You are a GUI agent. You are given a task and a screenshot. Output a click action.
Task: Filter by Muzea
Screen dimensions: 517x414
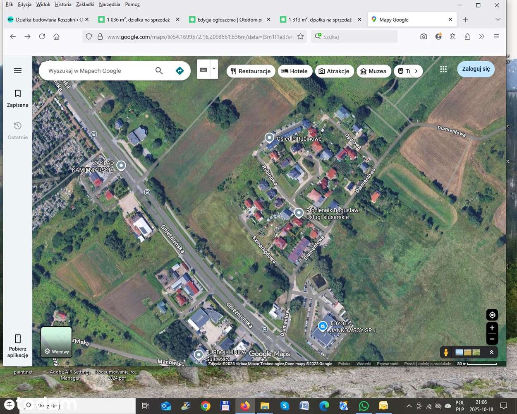tap(373, 71)
